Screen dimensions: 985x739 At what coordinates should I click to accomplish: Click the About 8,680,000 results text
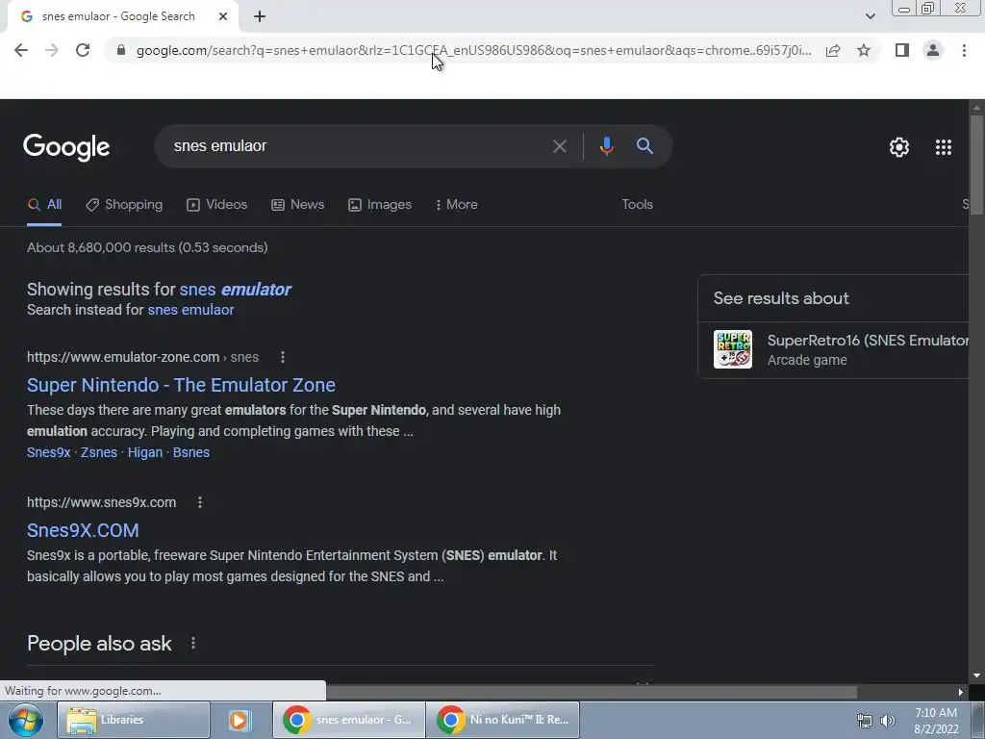pos(147,247)
